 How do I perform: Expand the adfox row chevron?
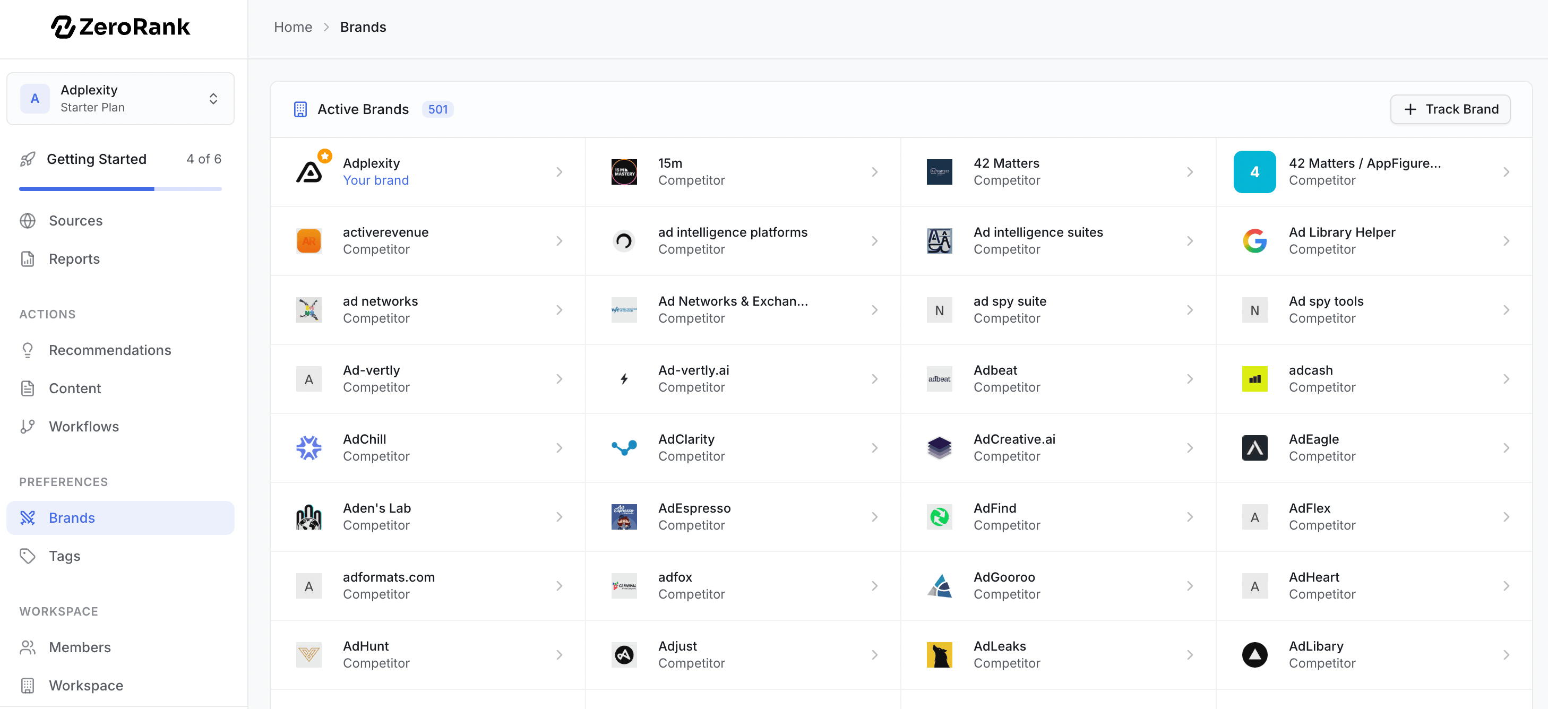point(875,586)
